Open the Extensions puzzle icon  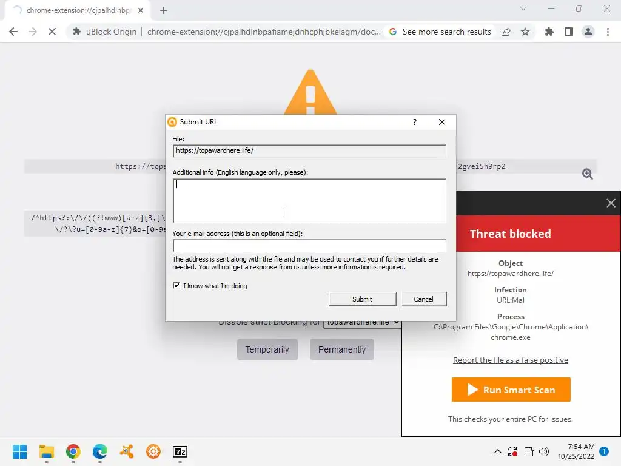tap(549, 32)
